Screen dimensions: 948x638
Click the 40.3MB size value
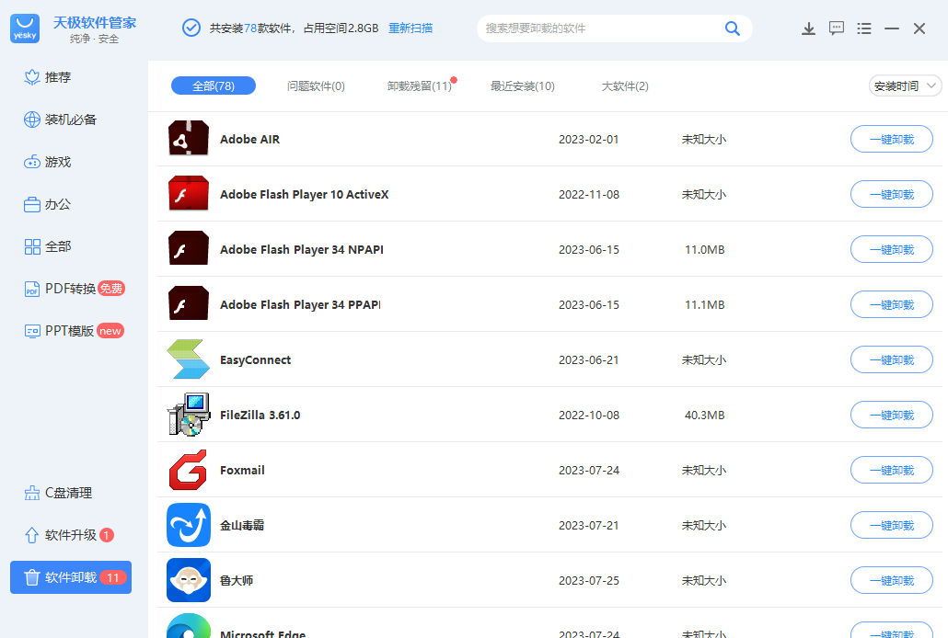pyautogui.click(x=704, y=415)
